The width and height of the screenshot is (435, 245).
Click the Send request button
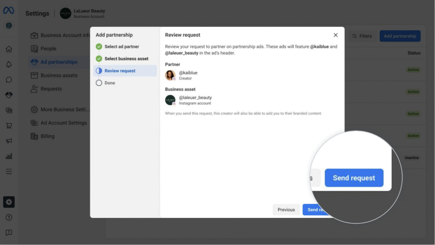click(x=354, y=178)
